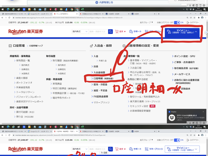Open 国内株式 dropdown in upper capture
This screenshot has width=208, height=156.
click(x=80, y=32)
